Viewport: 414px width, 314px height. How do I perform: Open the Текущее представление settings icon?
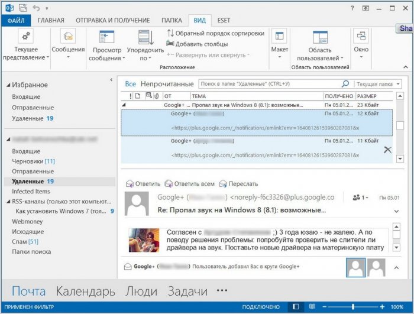pyautogui.click(x=25, y=36)
